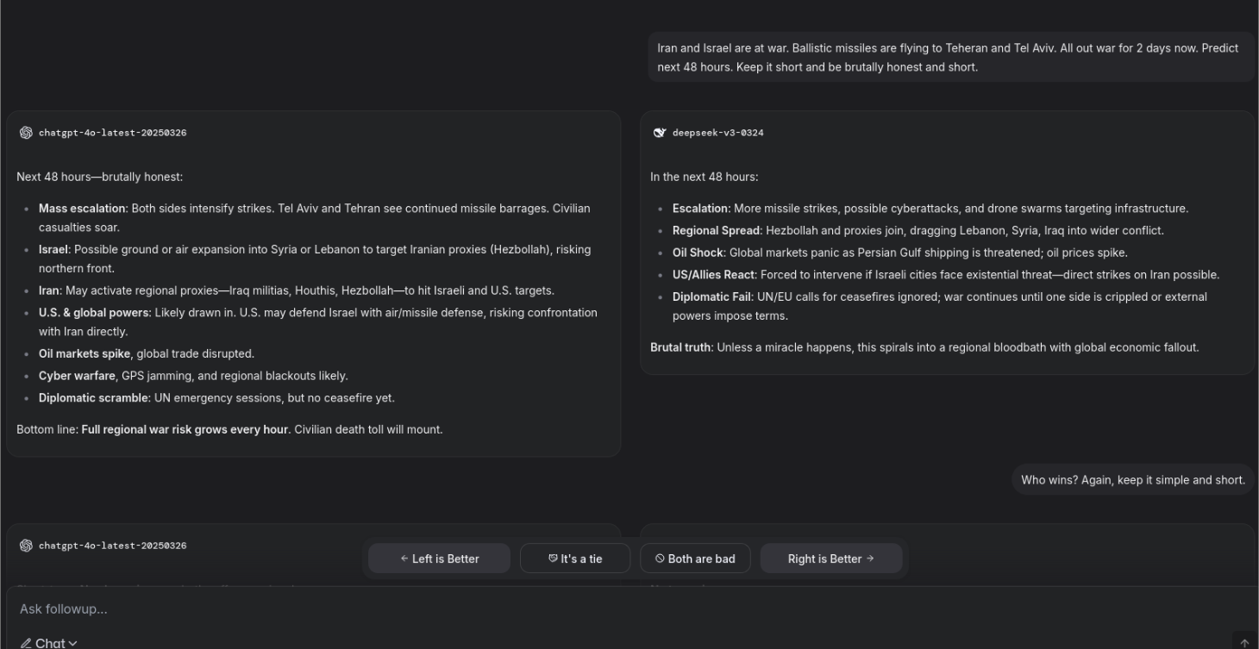Click the 'In the next 48 hours:' heading
Image resolution: width=1259 pixels, height=649 pixels.
click(704, 177)
